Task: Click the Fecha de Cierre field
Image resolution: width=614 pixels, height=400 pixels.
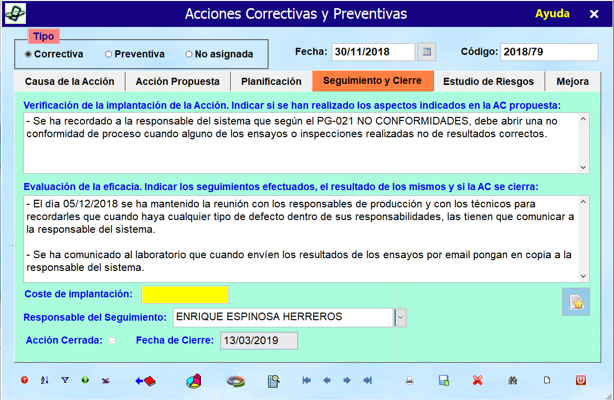Action: pyautogui.click(x=259, y=341)
